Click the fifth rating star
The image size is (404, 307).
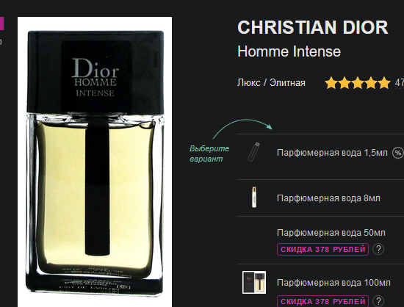[384, 83]
